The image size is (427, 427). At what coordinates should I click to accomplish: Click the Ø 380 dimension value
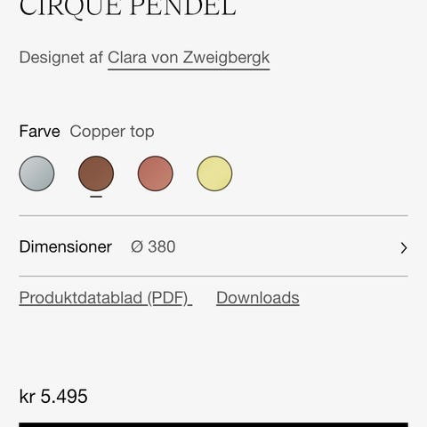(x=153, y=246)
